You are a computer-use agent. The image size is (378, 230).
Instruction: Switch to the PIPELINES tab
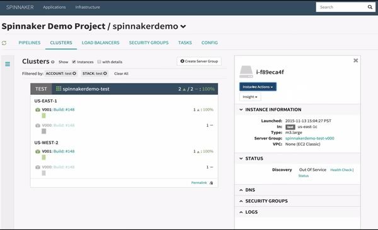point(30,43)
